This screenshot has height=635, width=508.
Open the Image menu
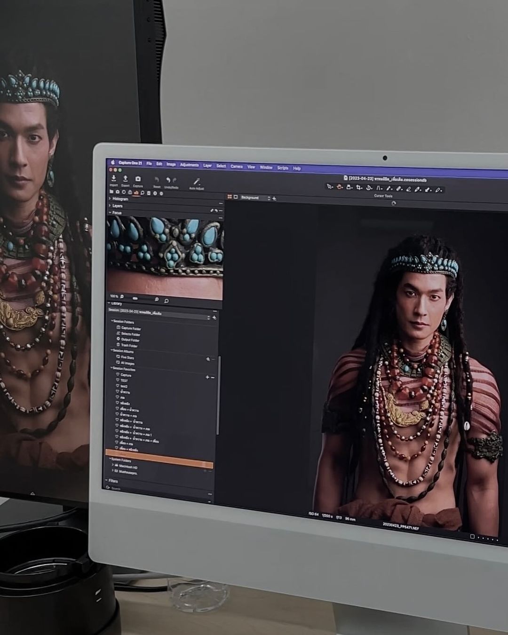pos(171,164)
